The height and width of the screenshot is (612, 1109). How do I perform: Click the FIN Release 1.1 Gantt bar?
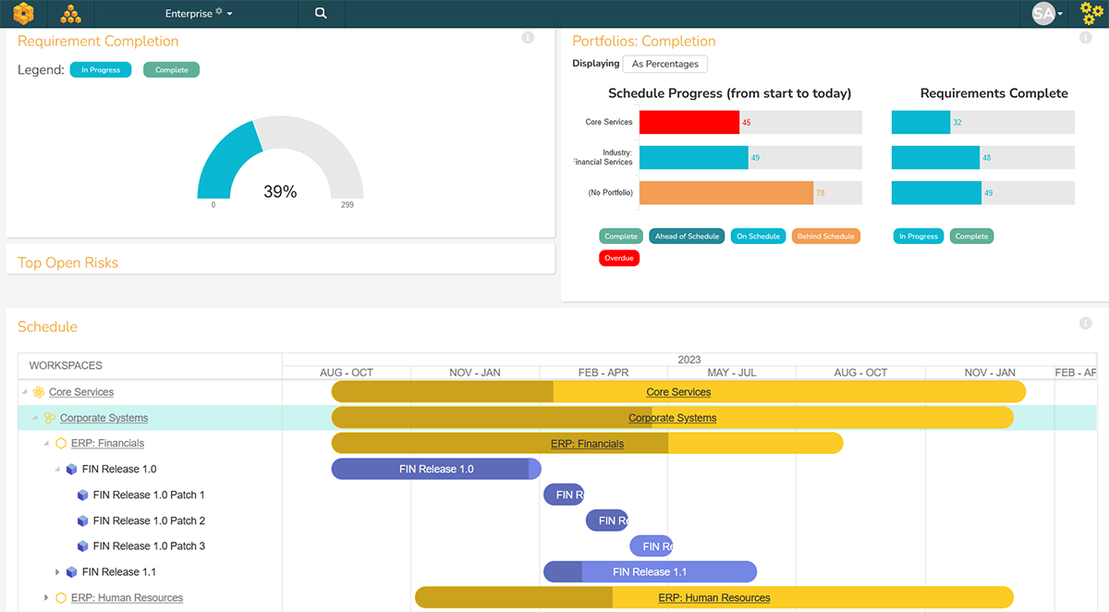click(x=650, y=572)
